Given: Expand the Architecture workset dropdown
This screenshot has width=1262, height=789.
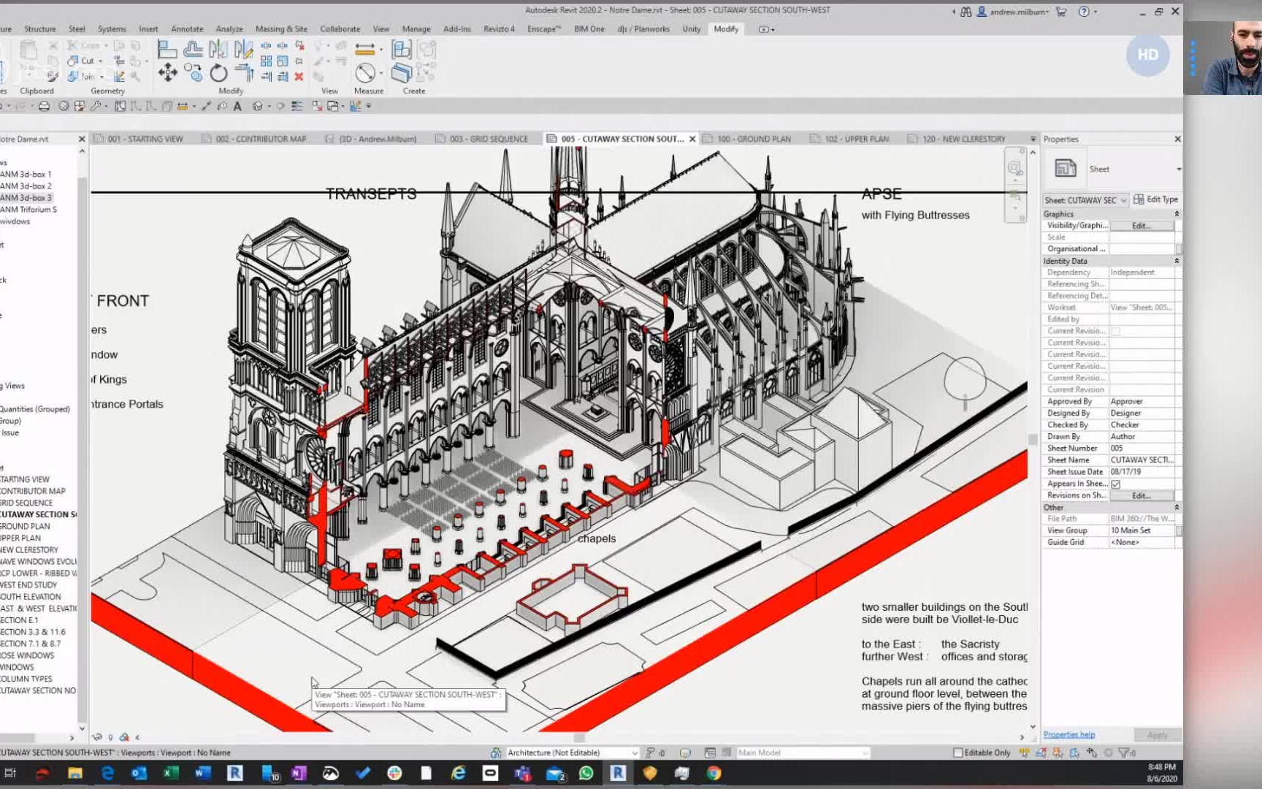Looking at the screenshot, I should pos(634,752).
